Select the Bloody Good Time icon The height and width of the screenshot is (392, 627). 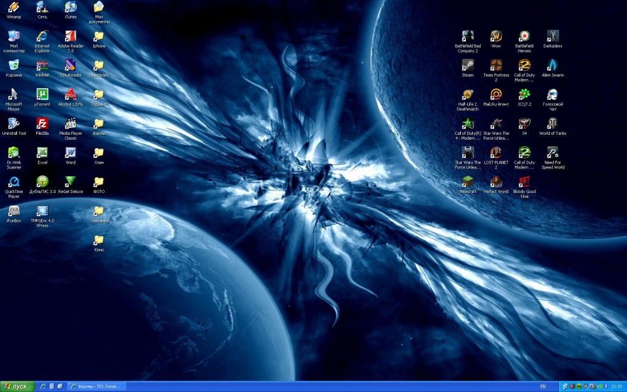[x=524, y=187]
